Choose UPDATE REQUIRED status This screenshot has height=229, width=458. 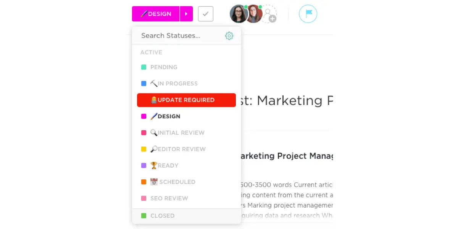coord(186,100)
